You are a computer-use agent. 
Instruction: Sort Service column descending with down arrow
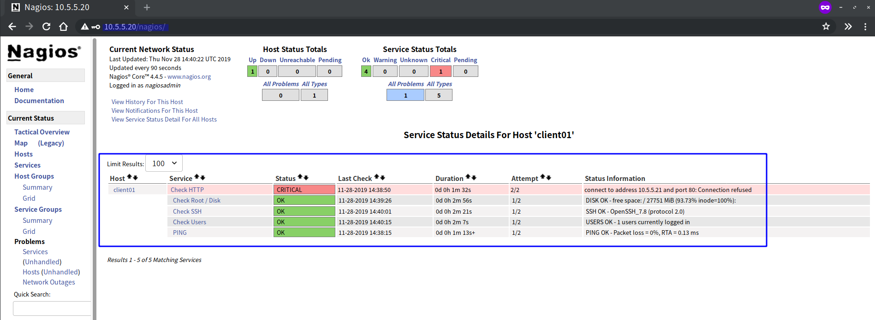click(x=202, y=178)
